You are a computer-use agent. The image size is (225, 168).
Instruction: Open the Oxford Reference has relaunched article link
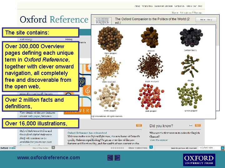point(87,133)
